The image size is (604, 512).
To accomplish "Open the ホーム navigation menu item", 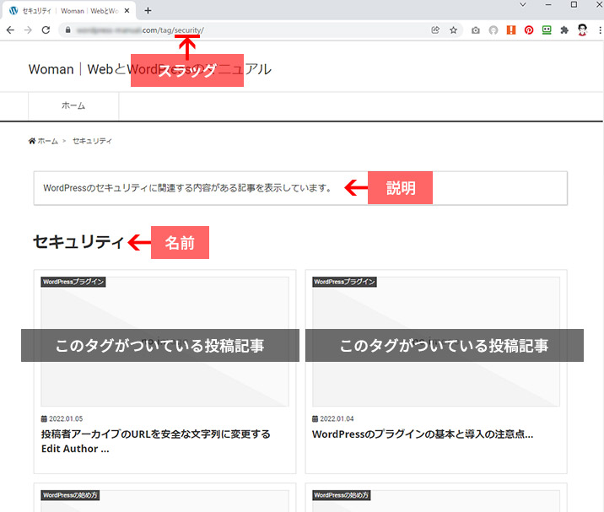I will 73,105.
